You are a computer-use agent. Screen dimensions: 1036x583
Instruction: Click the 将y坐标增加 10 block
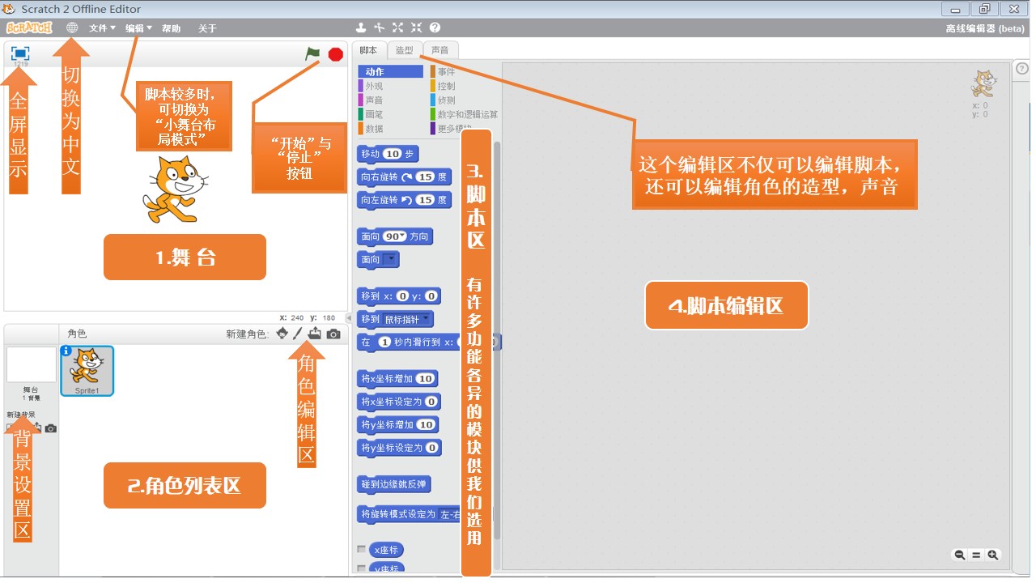tap(397, 424)
